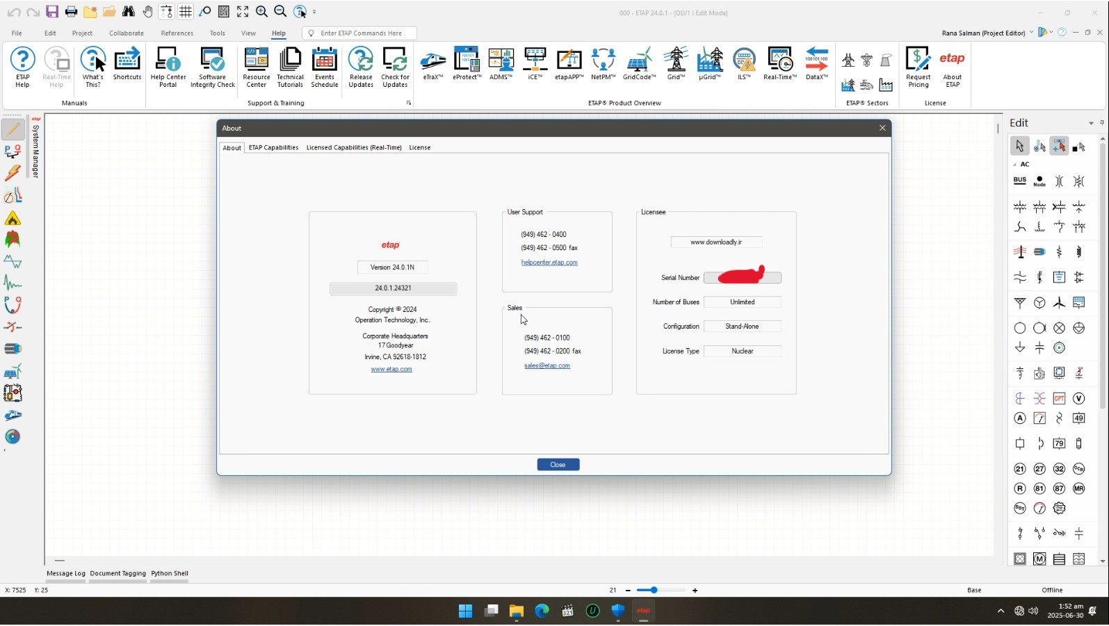Click Check for Updates in the ribbon
The image size is (1109, 626).
(395, 67)
